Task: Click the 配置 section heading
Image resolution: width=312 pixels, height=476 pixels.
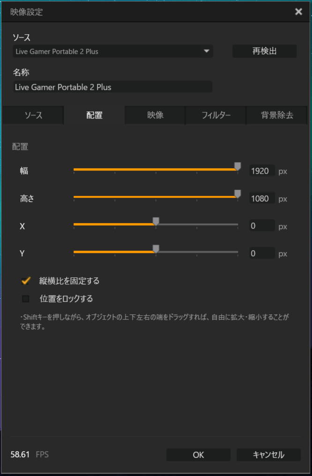Action: pyautogui.click(x=20, y=147)
